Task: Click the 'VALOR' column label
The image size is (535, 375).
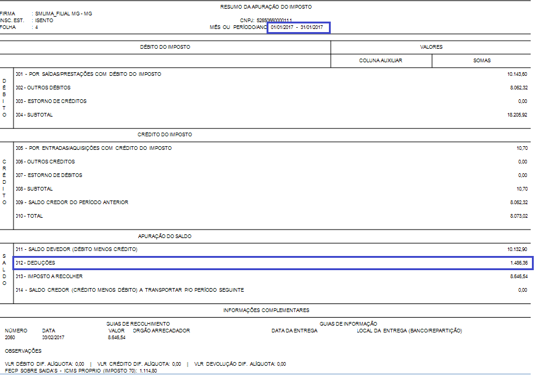Action: (117, 331)
